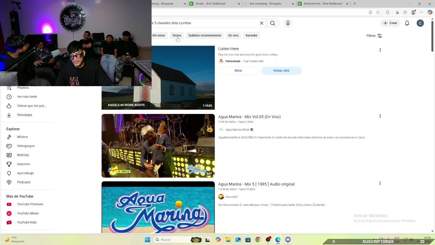Open Ver más tarde watch later list
Image resolution: width=435 pixels, height=245 pixels.
[x=27, y=97]
